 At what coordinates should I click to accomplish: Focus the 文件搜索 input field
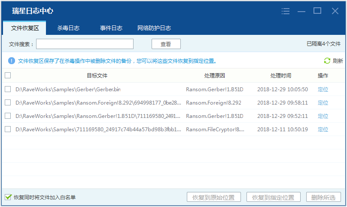[85, 44]
